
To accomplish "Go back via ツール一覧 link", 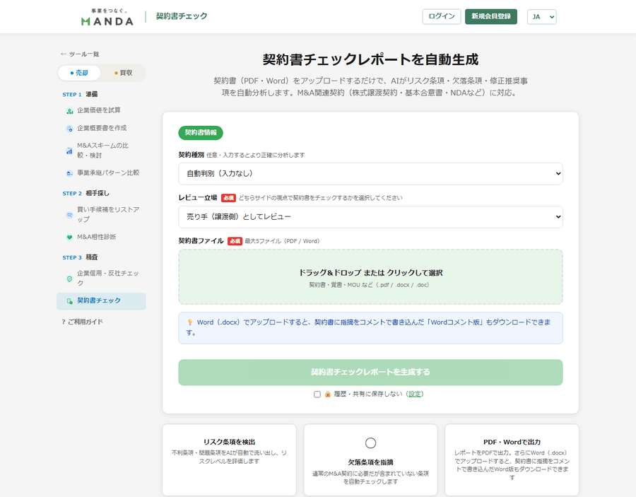I will pos(80,54).
